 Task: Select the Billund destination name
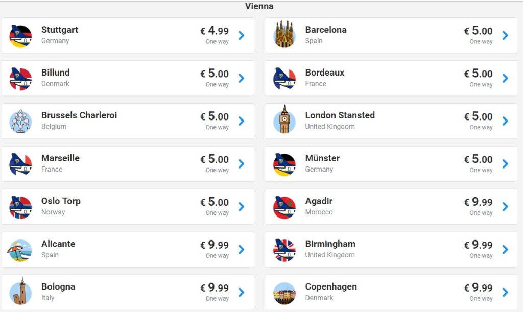56,73
